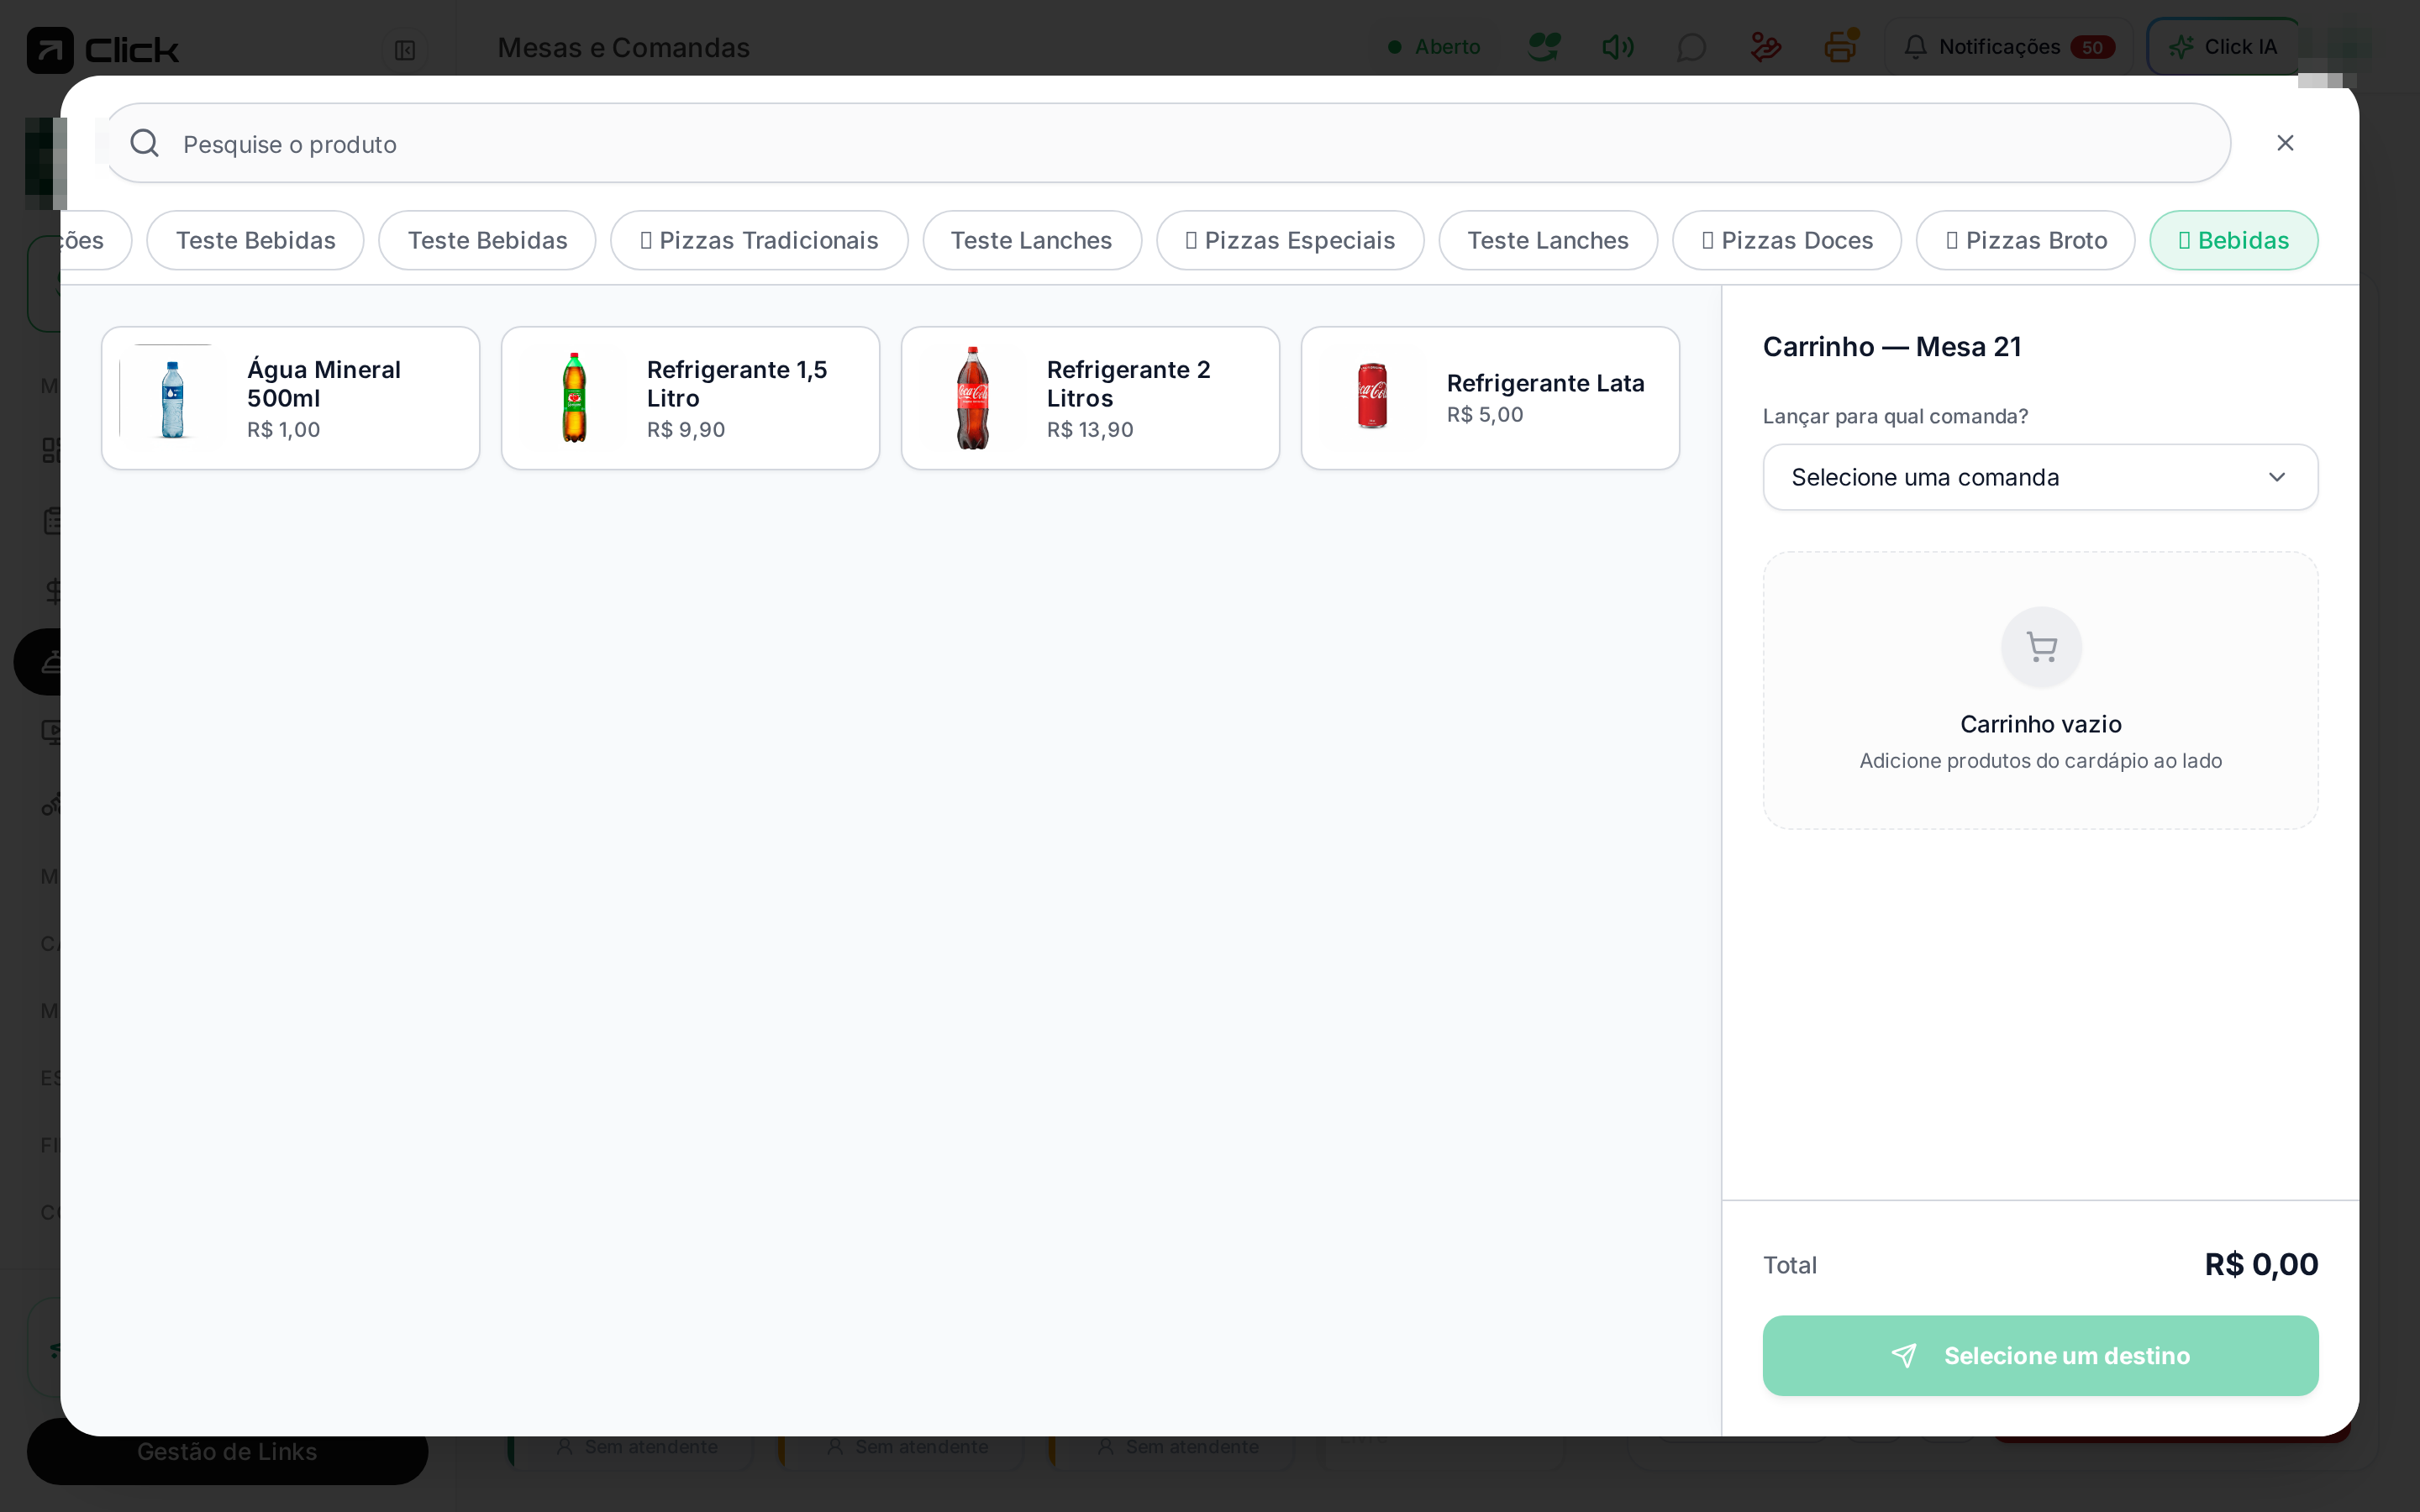Close the product selection dialog
This screenshot has height=1512, width=2420.
coord(2285,143)
